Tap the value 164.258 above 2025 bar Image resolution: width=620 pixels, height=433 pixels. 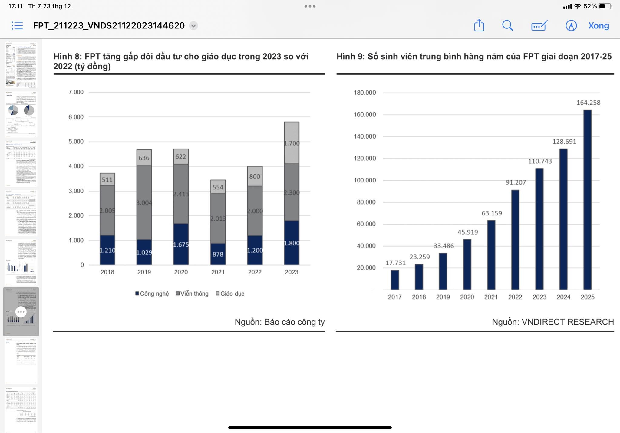(x=588, y=103)
